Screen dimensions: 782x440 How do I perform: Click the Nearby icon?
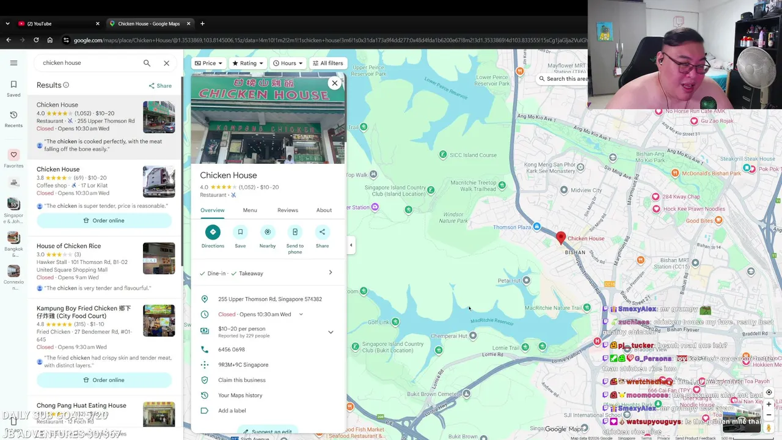[x=268, y=232]
